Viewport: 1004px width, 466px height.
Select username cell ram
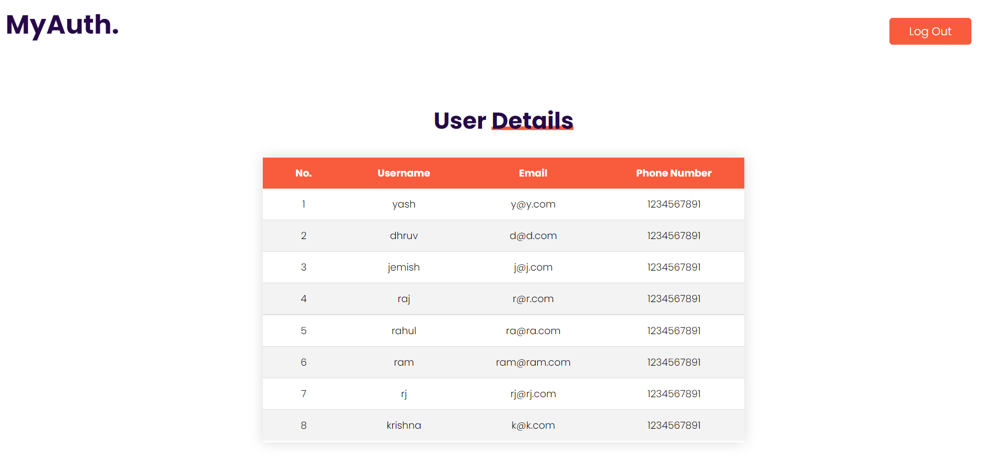(404, 363)
